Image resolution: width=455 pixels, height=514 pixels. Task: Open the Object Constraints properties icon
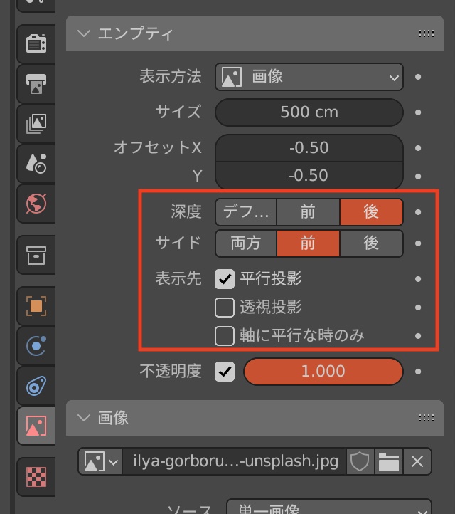pyautogui.click(x=36, y=386)
